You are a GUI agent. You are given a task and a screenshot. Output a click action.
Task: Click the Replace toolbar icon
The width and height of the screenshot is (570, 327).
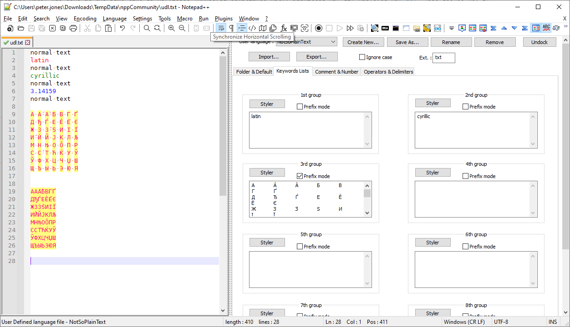click(158, 28)
